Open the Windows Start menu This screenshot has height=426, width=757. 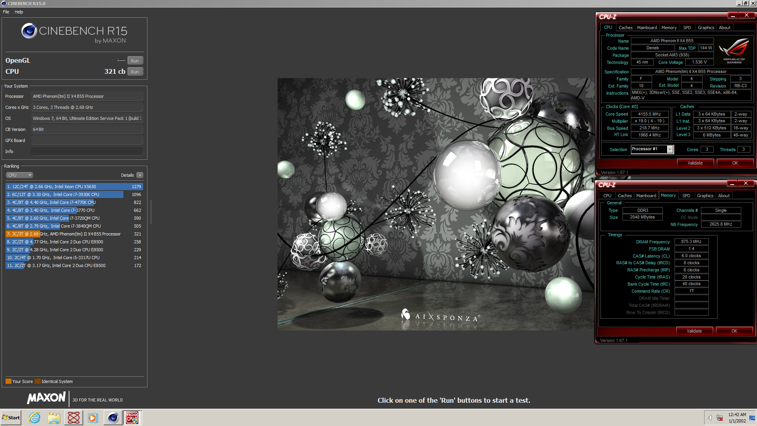(11, 418)
